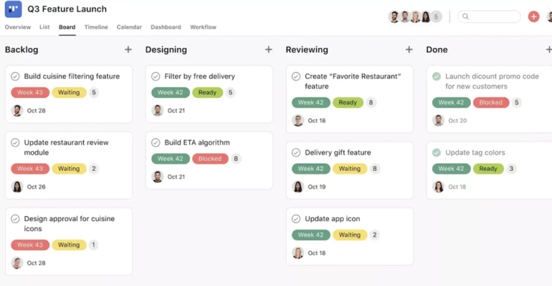This screenshot has height=286, width=552.
Task: Uncheck the completed Update tag colors task
Action: pos(437,152)
